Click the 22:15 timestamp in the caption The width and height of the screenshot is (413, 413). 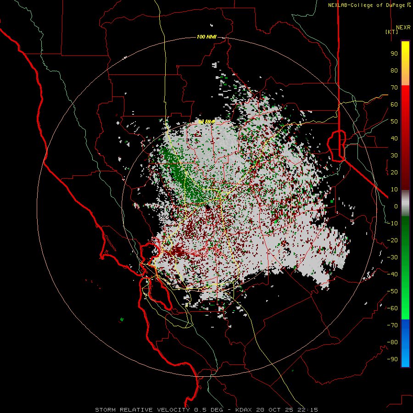click(x=307, y=410)
